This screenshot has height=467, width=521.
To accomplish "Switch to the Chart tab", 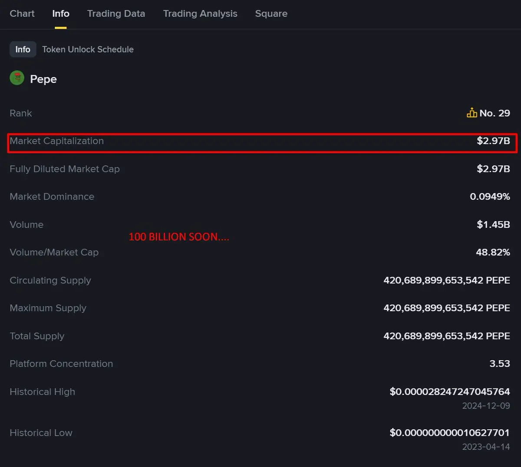I will pos(22,13).
